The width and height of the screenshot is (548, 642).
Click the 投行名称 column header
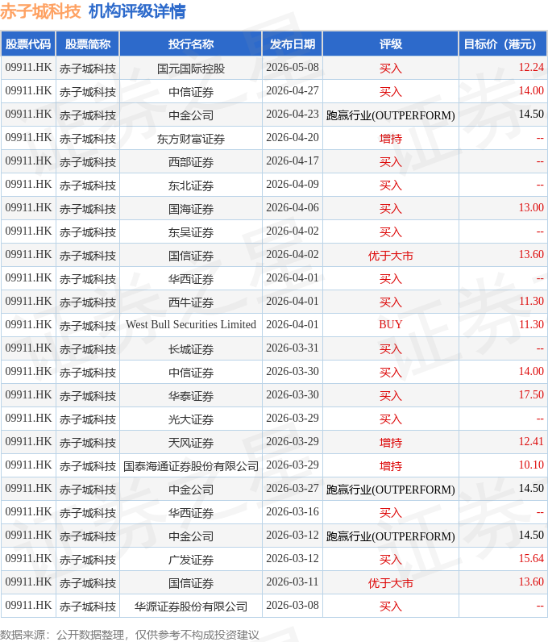[191, 44]
